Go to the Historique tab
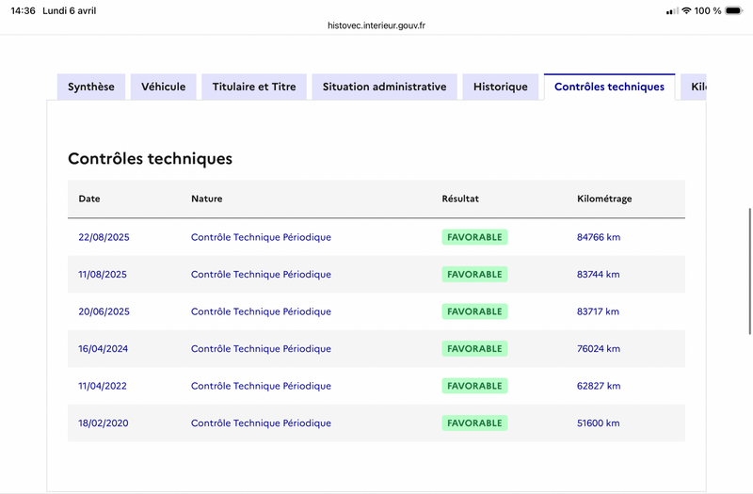This screenshot has width=753, height=494. pyautogui.click(x=500, y=87)
